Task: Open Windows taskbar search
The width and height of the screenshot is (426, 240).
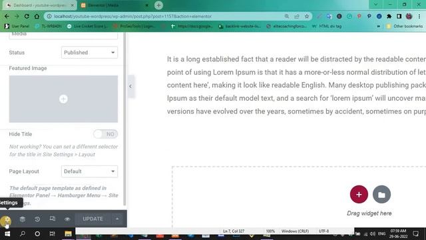Action: (x=23, y=234)
